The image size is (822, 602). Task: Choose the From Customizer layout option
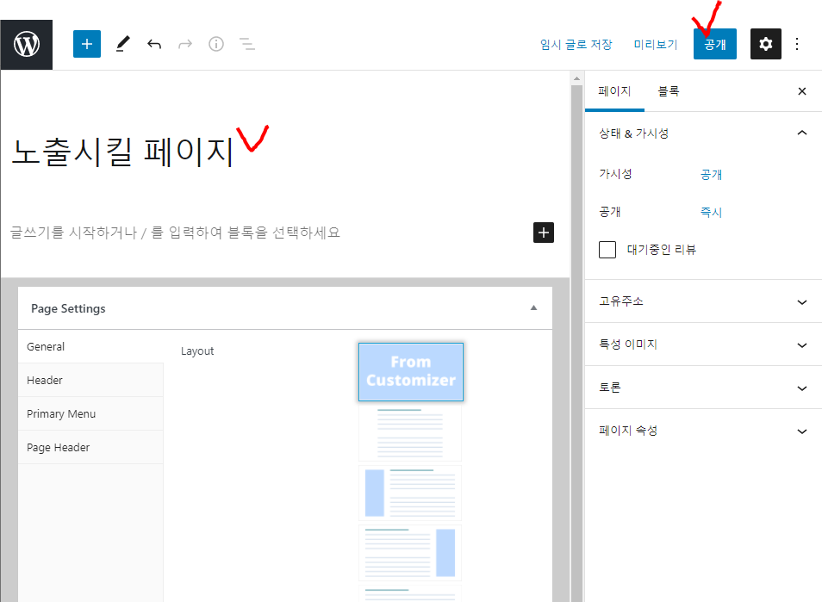(x=410, y=371)
